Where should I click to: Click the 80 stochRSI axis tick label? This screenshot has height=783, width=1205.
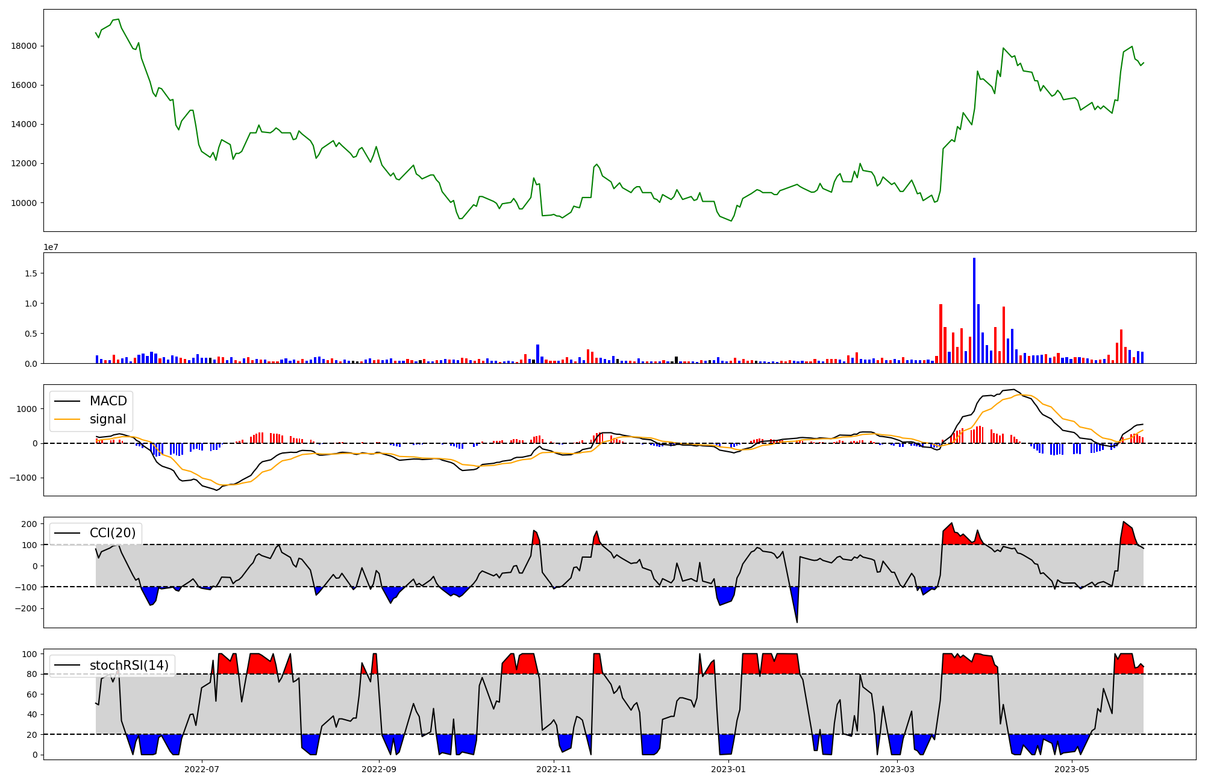pyautogui.click(x=33, y=674)
